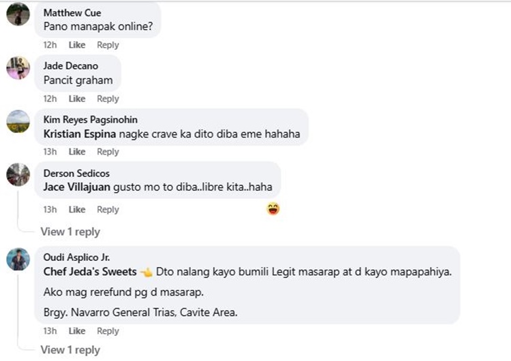Like Kim Reyes Pagsinohin's comment
Viewport: 511px width, 361px height.
click(x=77, y=152)
